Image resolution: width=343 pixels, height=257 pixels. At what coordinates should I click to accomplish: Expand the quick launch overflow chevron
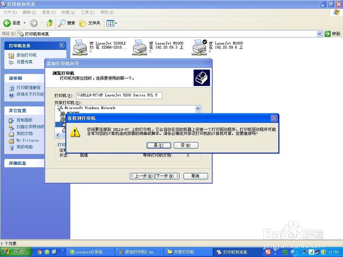tap(62, 250)
